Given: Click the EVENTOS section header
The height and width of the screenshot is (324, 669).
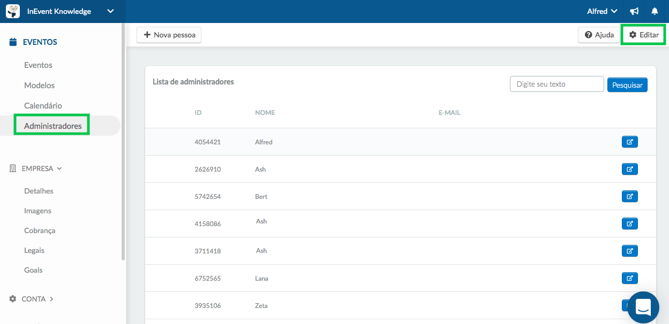Looking at the screenshot, I should [x=33, y=42].
